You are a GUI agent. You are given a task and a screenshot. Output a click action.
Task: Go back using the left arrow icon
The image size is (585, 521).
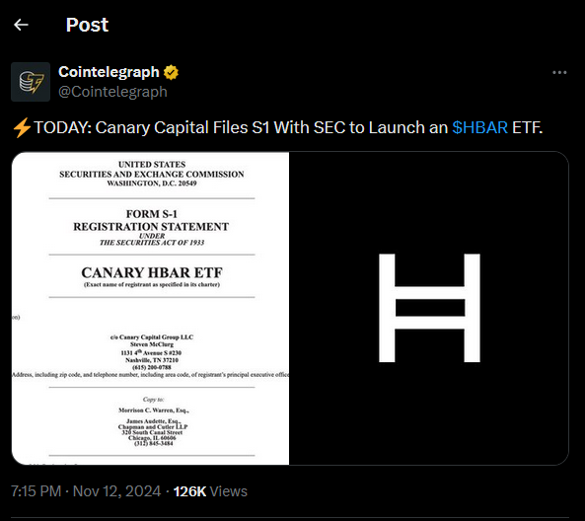(21, 25)
